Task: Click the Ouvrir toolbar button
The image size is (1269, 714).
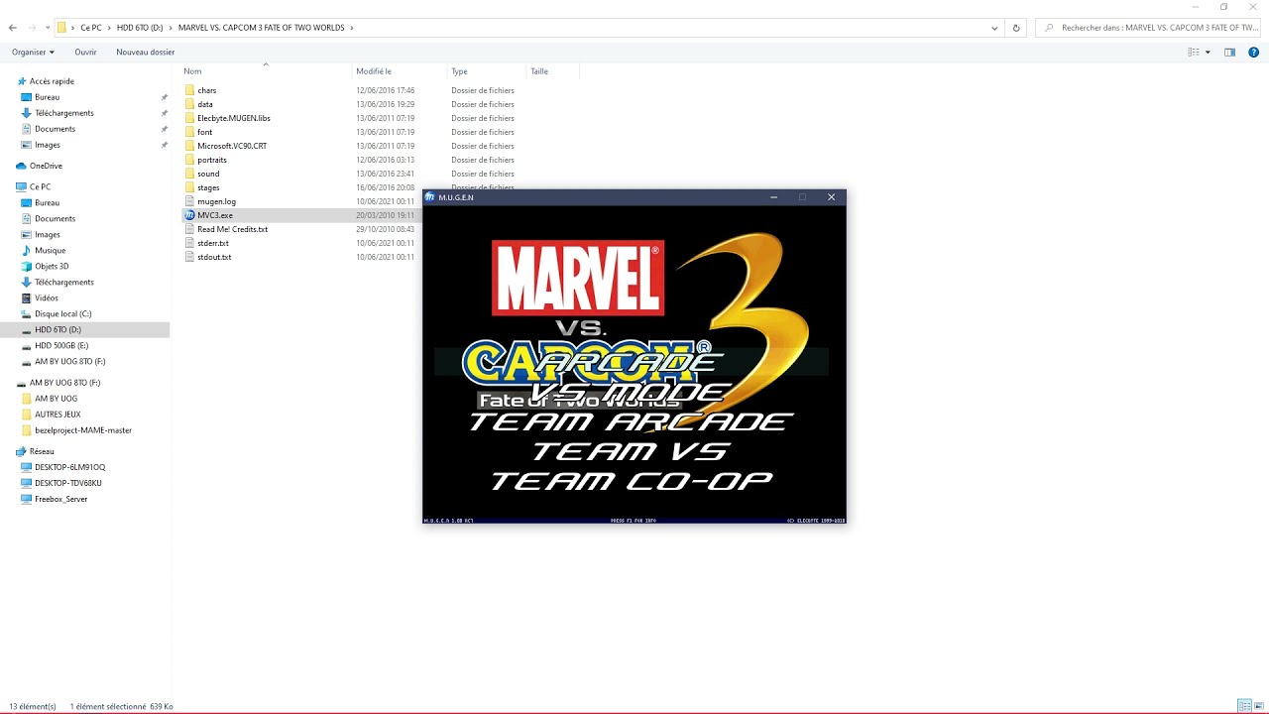Action: coord(85,52)
